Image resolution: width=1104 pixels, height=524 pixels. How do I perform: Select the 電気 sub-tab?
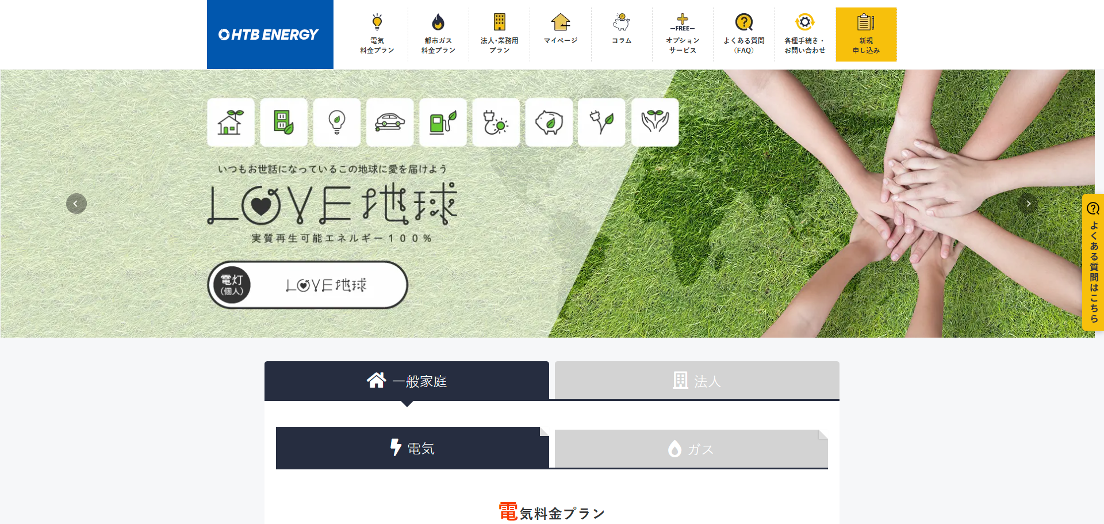pyautogui.click(x=412, y=448)
